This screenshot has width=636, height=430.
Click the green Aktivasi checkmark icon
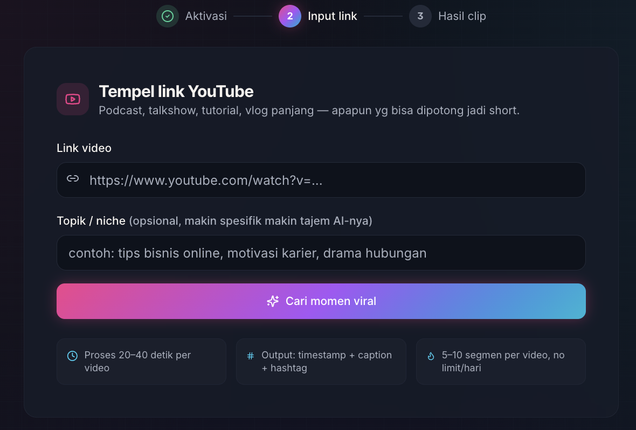point(168,16)
